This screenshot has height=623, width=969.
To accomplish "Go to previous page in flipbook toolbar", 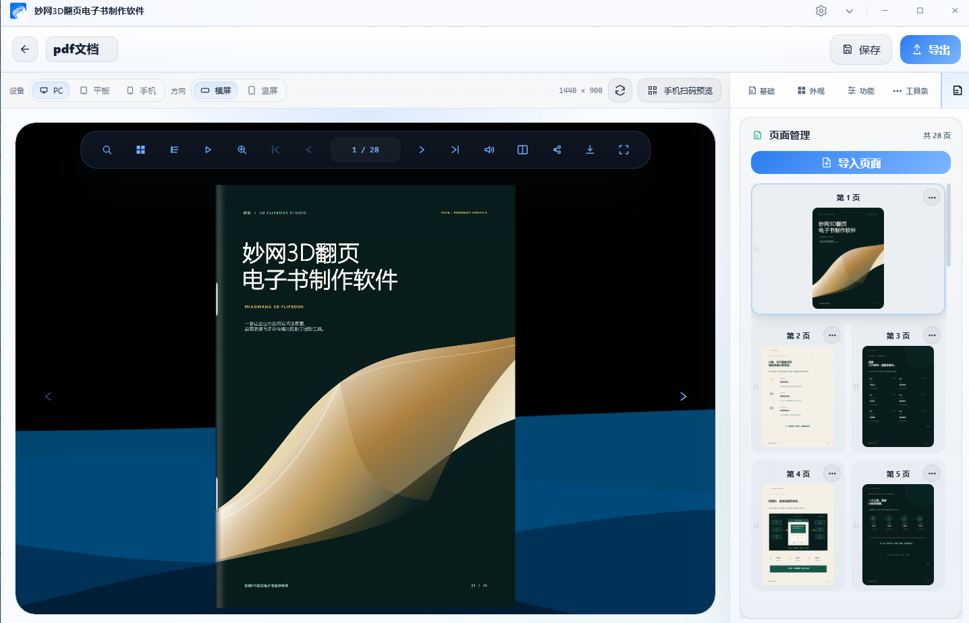I will click(x=309, y=150).
